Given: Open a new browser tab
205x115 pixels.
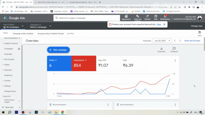Looking at the screenshot, I should (100, 2).
